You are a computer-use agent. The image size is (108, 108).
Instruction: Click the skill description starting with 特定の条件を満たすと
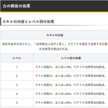55,46
